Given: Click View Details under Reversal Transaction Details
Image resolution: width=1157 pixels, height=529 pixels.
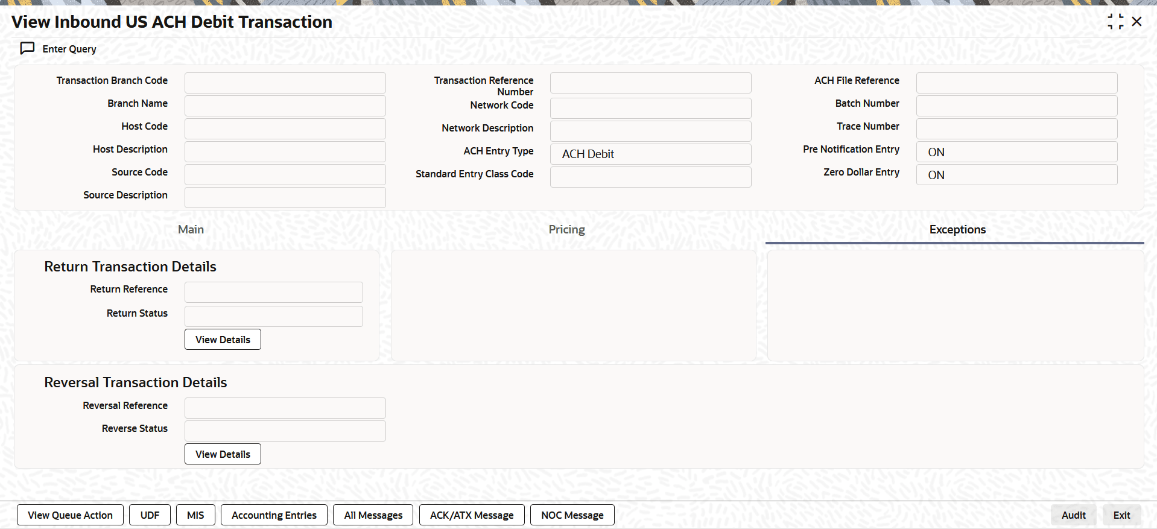Looking at the screenshot, I should [223, 454].
